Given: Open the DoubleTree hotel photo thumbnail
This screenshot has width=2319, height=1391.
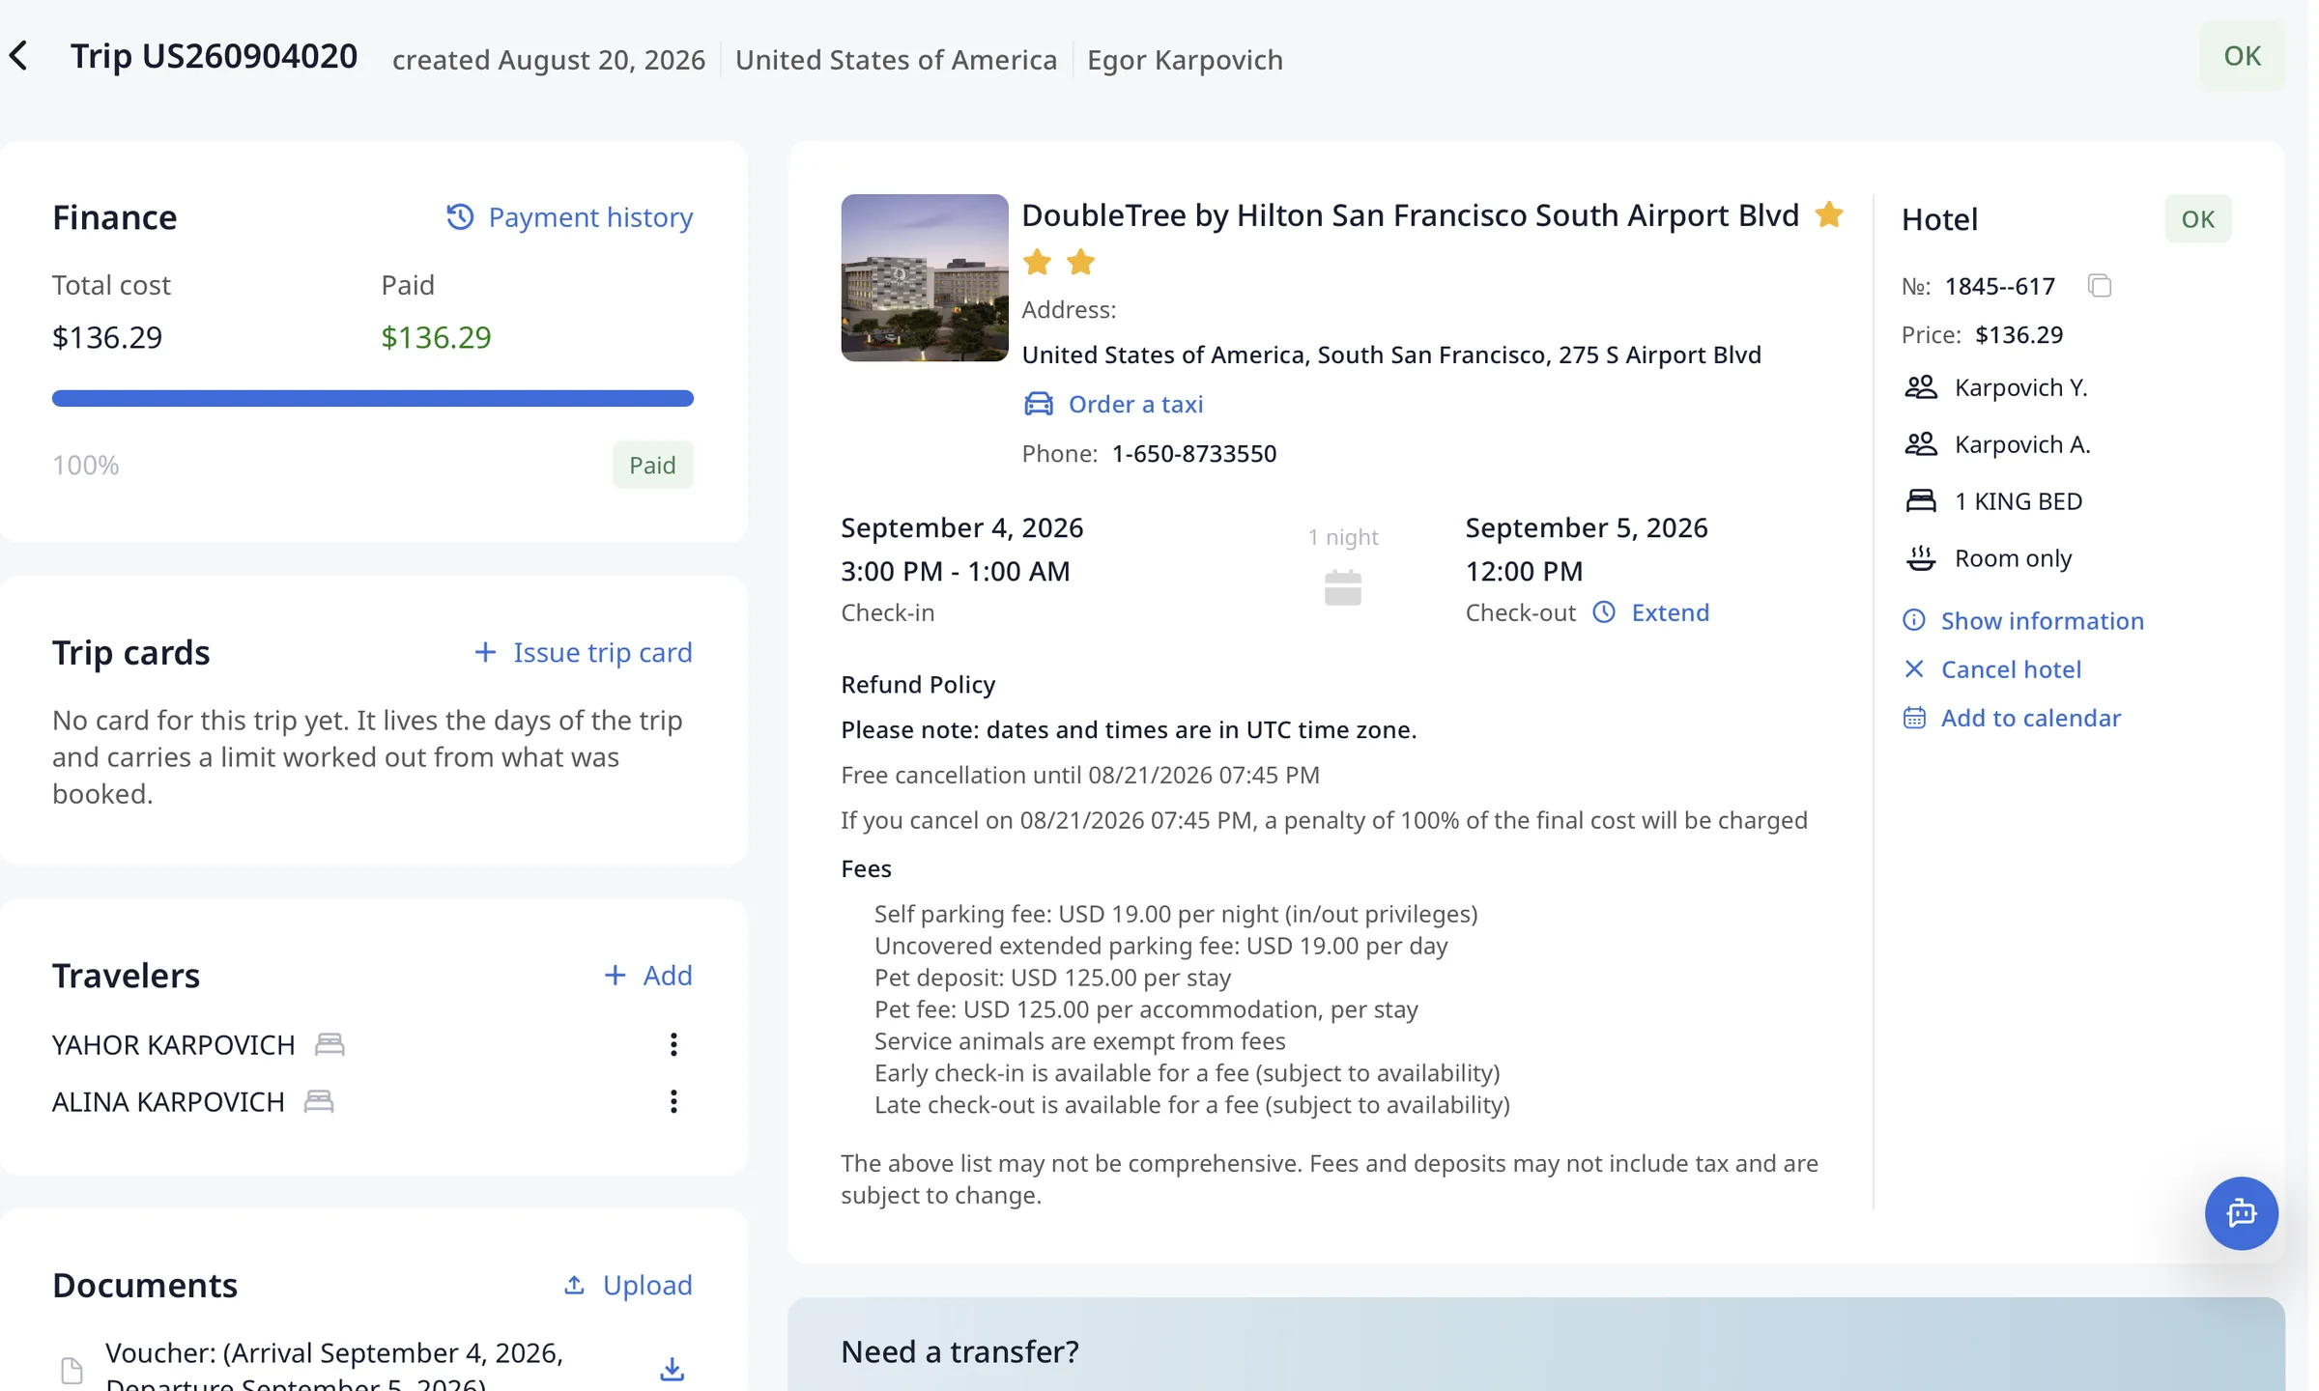Looking at the screenshot, I should (x=925, y=278).
